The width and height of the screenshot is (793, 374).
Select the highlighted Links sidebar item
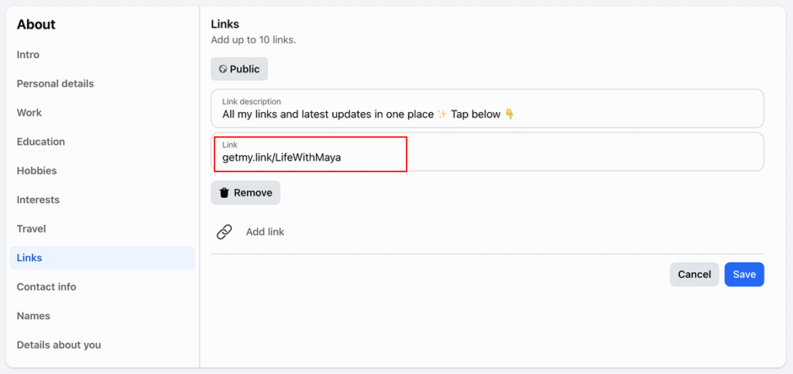click(x=29, y=258)
